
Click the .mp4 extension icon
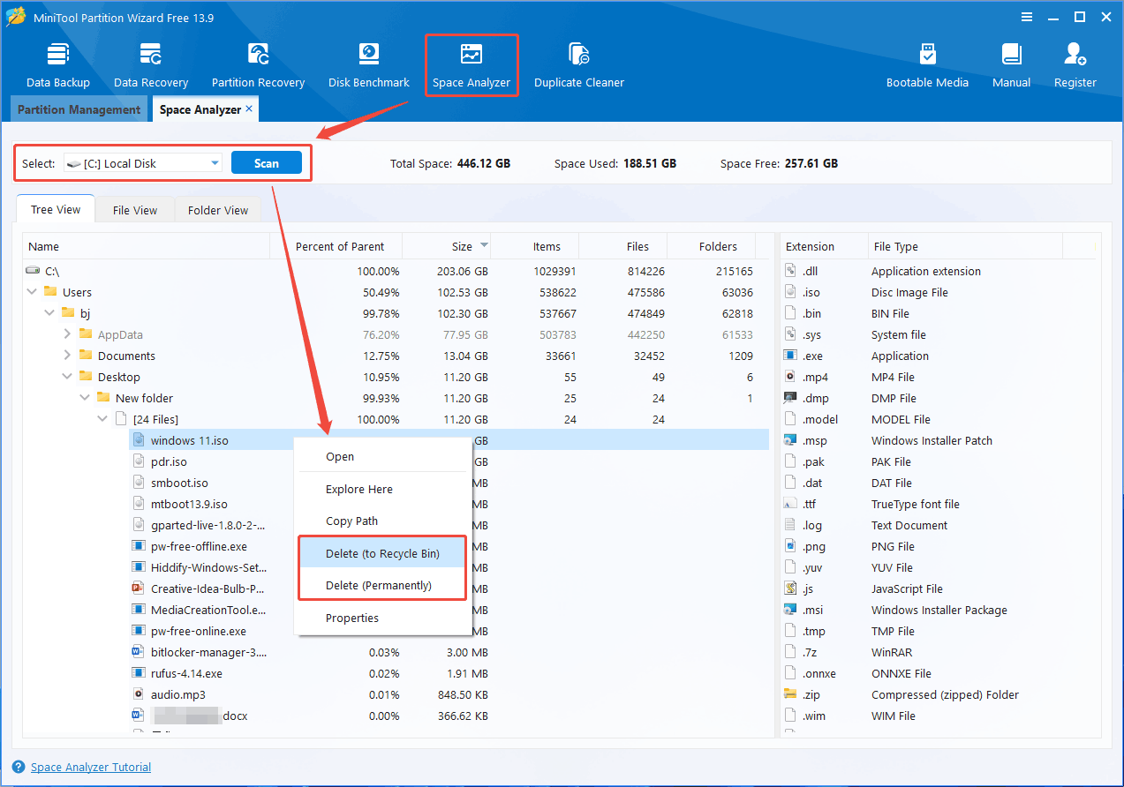790,377
